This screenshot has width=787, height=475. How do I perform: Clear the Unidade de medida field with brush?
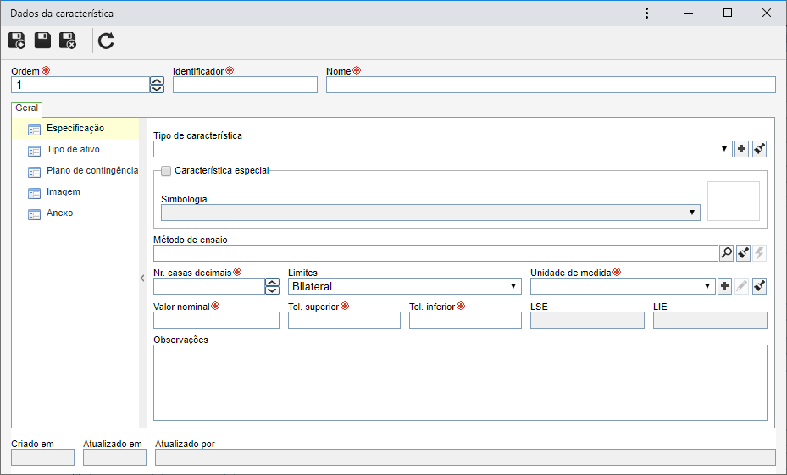pyautogui.click(x=759, y=286)
